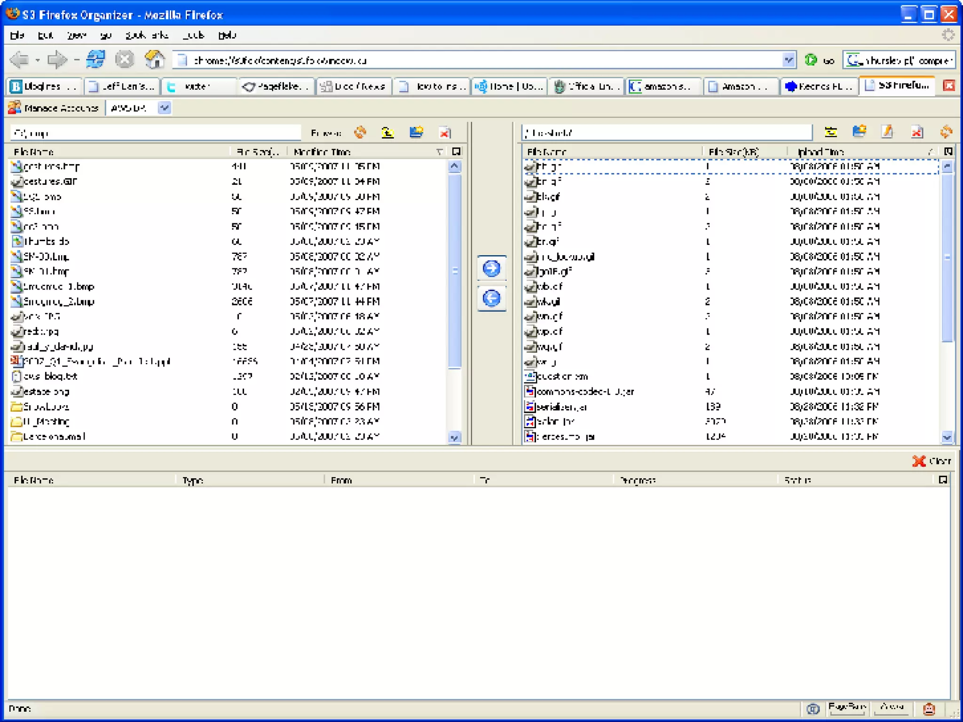Screen dimensions: 963x722
Task: Switch to the Twitter browser tab
Action: point(197,86)
